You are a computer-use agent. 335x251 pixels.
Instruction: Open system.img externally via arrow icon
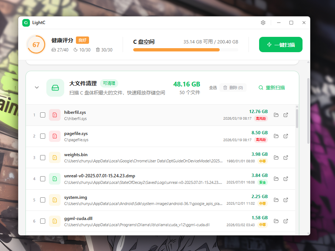286,200
